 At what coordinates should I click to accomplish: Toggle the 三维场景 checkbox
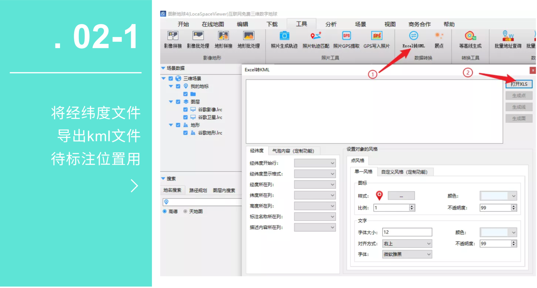171,78
